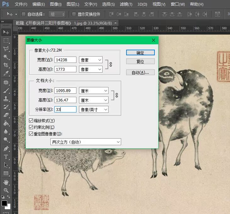Click the 分辨率(R) input field
230x214 pixels.
point(65,109)
